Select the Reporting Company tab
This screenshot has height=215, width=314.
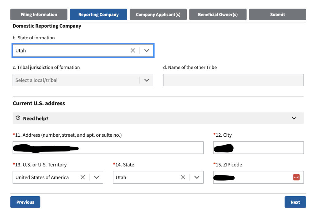98,14
